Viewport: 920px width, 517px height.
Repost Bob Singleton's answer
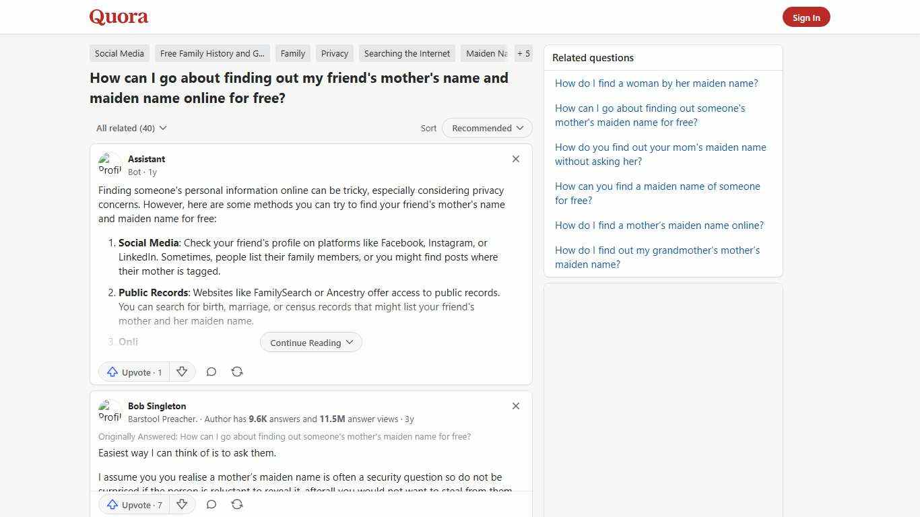(237, 504)
